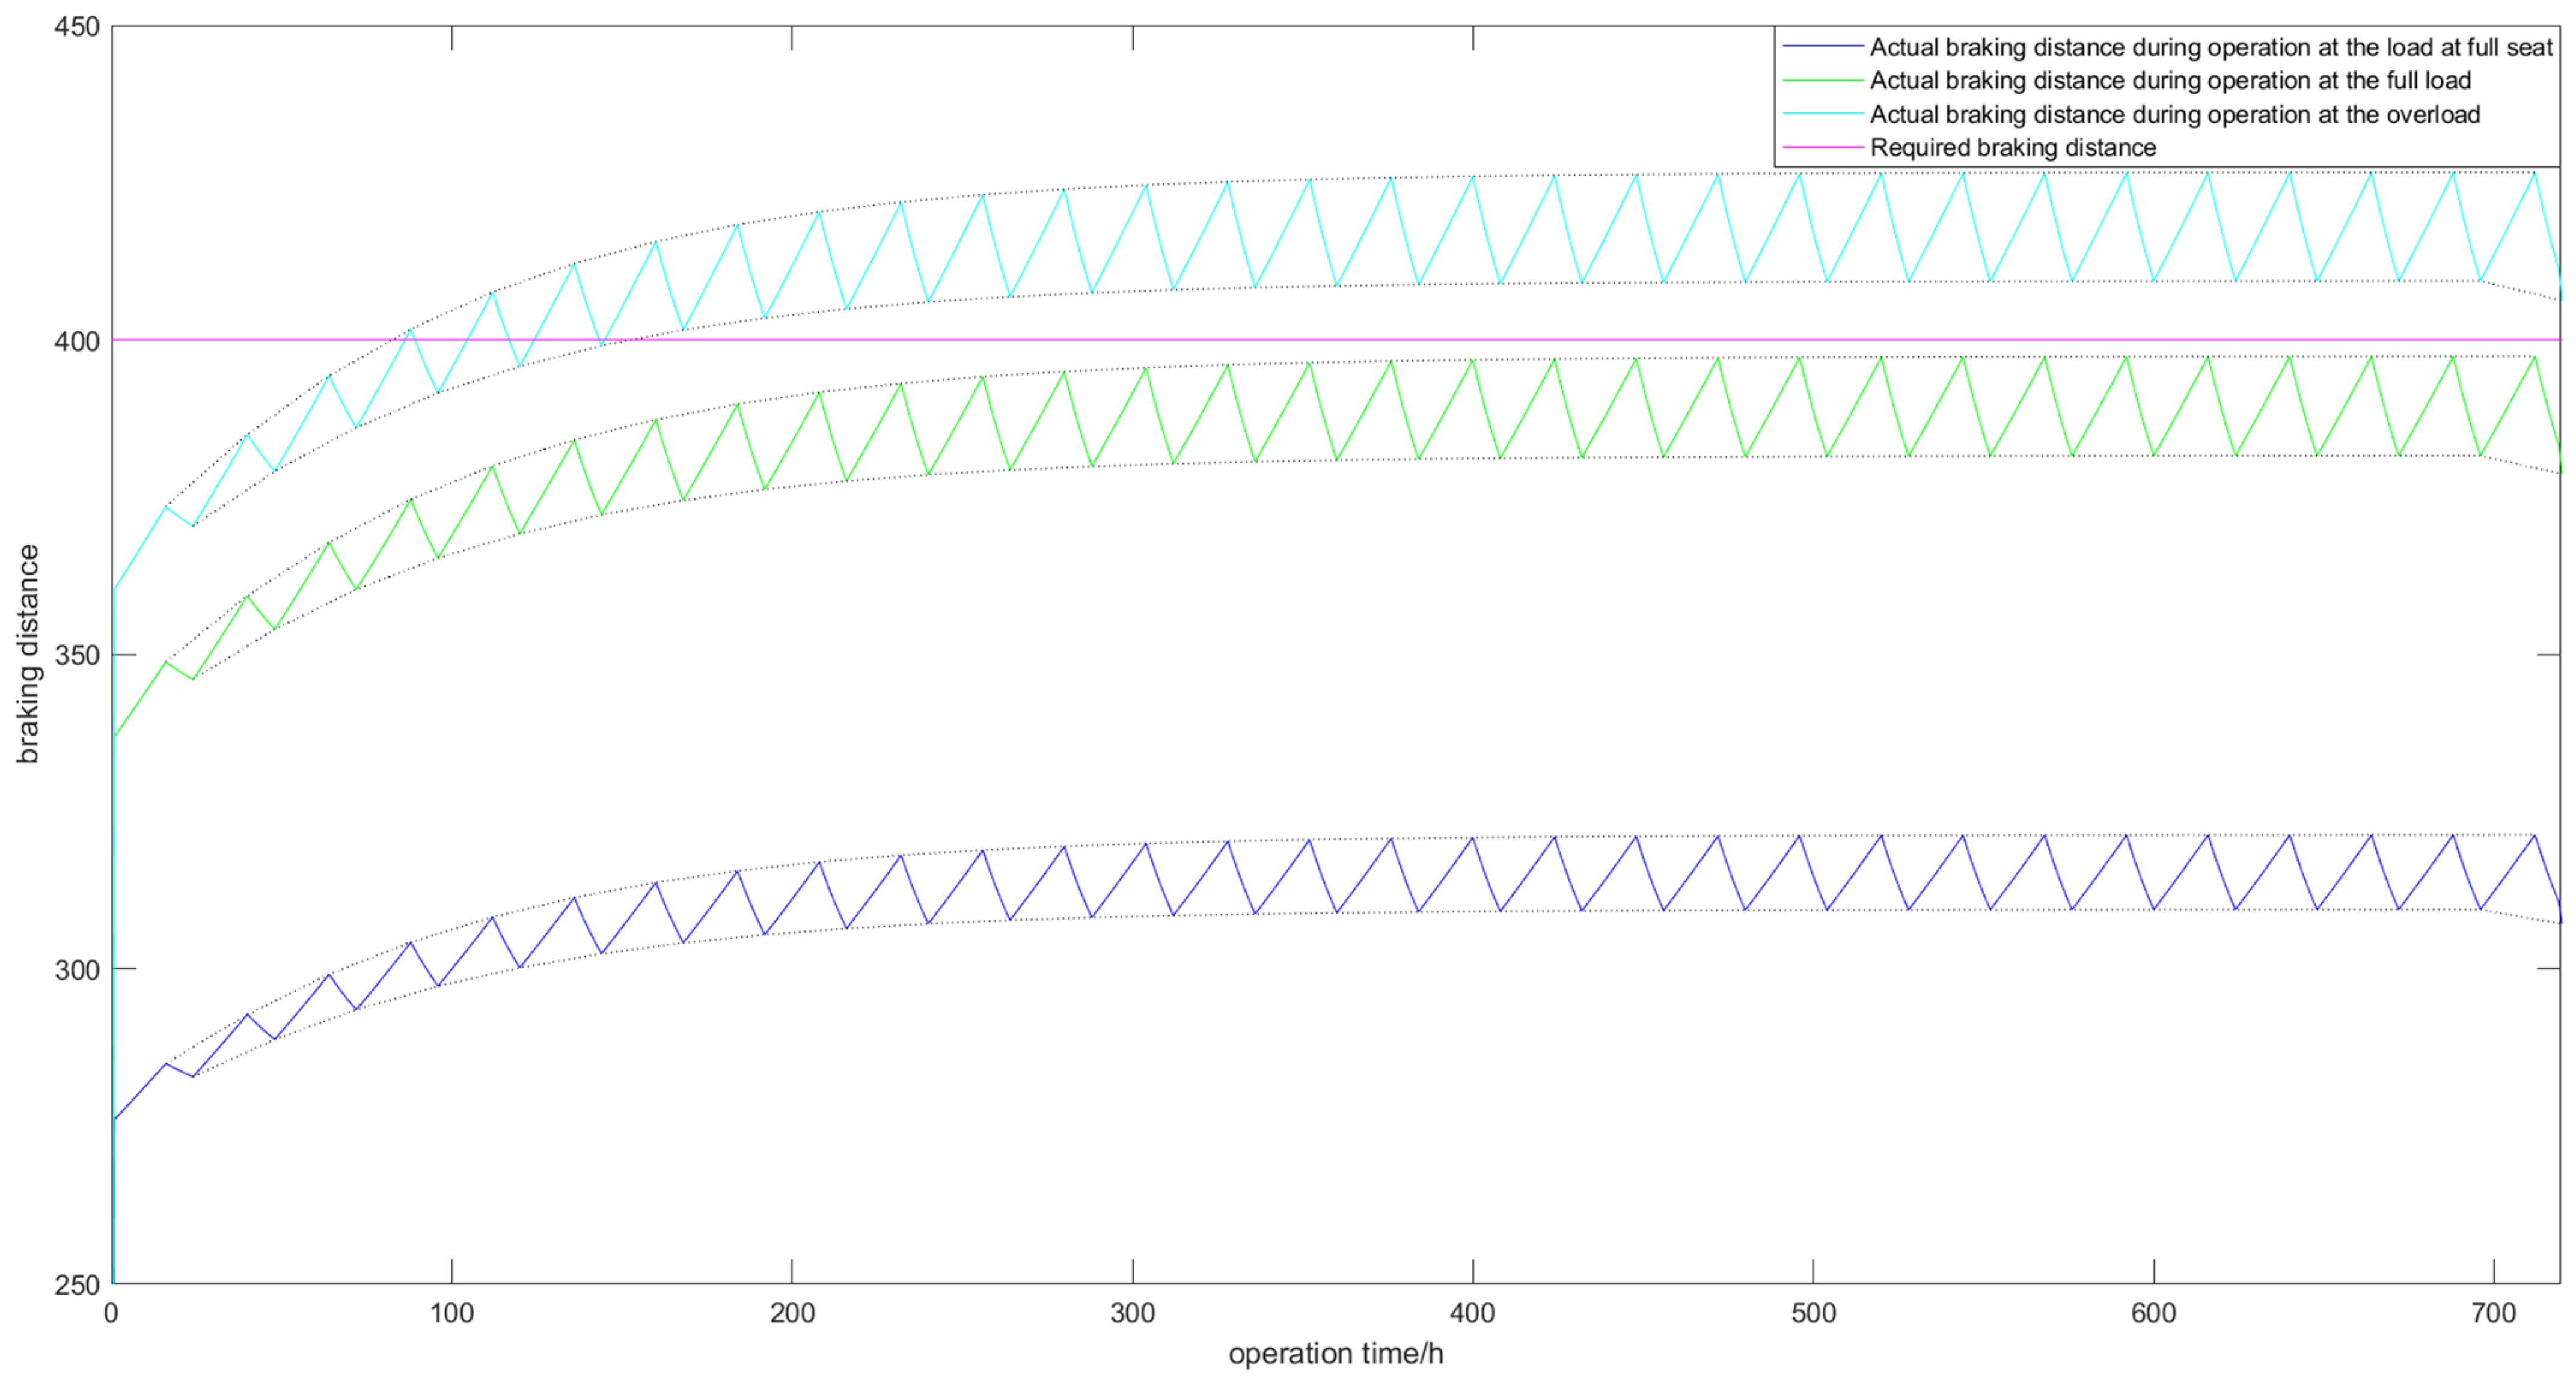Click the 450 tick label on y-axis
The image size is (2576, 1389).
point(77,27)
